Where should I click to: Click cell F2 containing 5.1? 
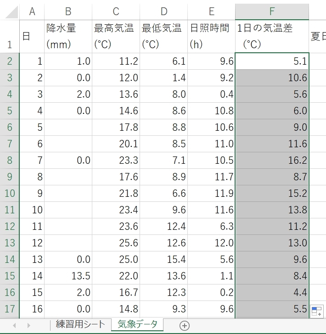tap(272, 61)
